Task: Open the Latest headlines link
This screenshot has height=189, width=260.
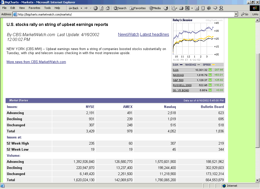Action: pos(154,35)
